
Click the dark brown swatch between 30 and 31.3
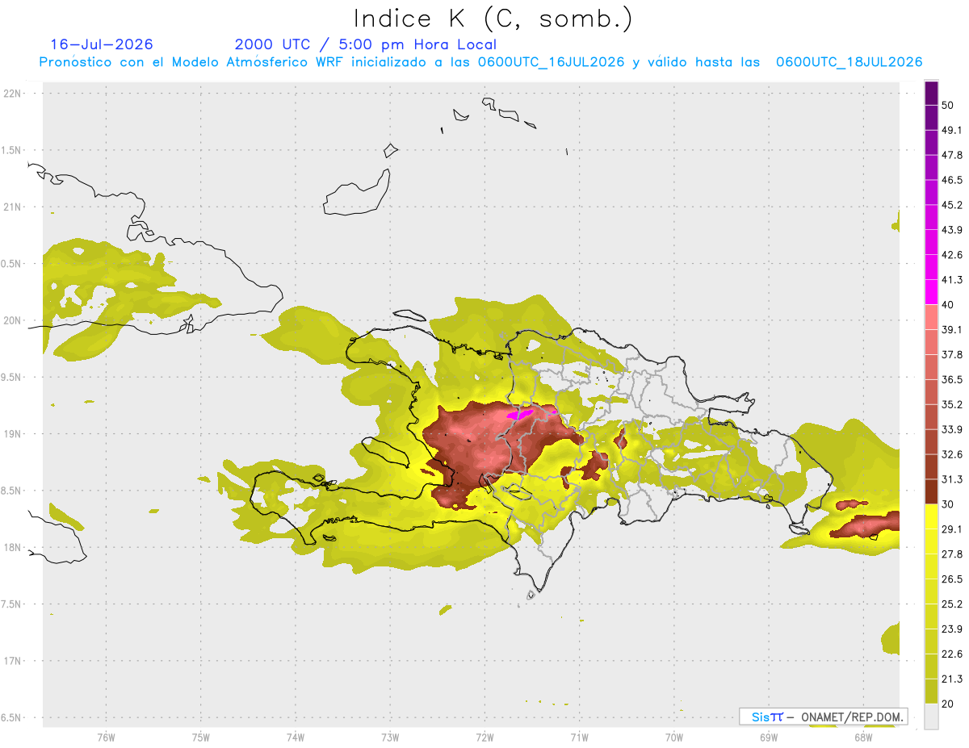coord(931,492)
